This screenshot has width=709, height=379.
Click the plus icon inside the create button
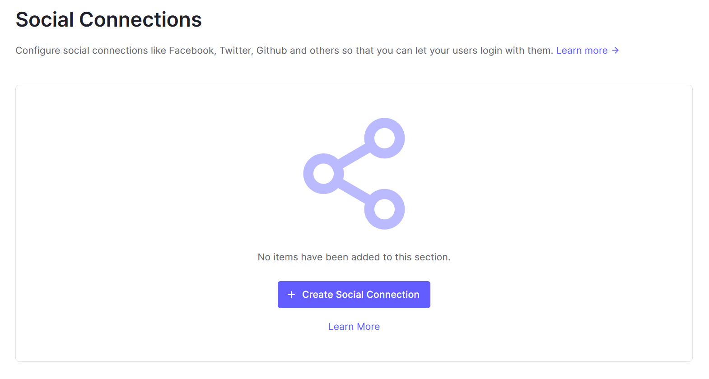(x=291, y=295)
